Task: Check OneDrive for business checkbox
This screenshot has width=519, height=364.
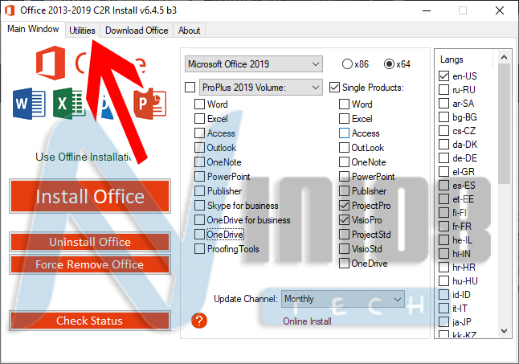Action: click(x=199, y=220)
